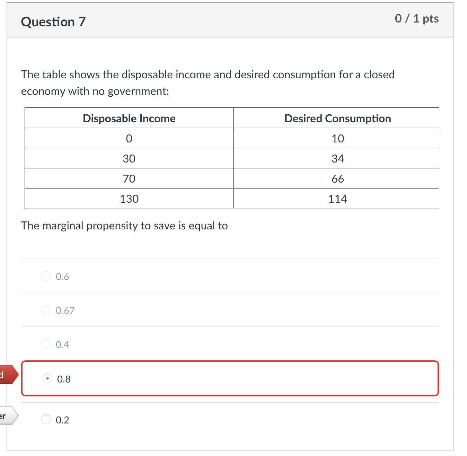Click the table cell containing 10
The width and height of the screenshot is (467, 456).
[x=337, y=138]
